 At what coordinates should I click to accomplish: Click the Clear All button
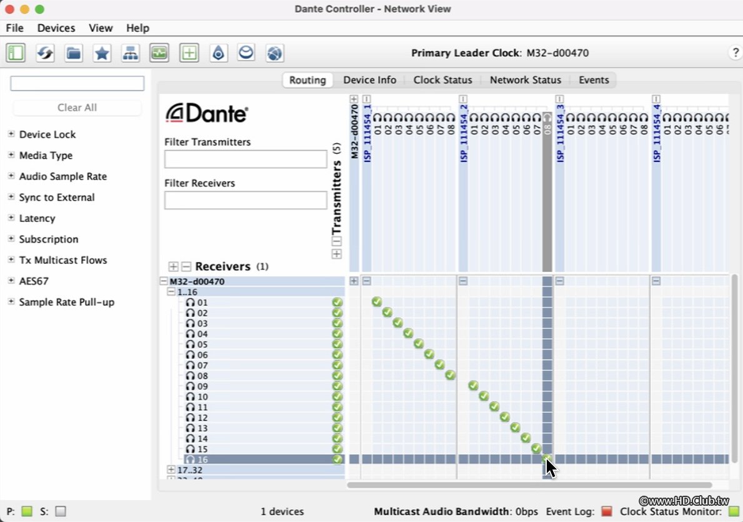click(x=77, y=108)
